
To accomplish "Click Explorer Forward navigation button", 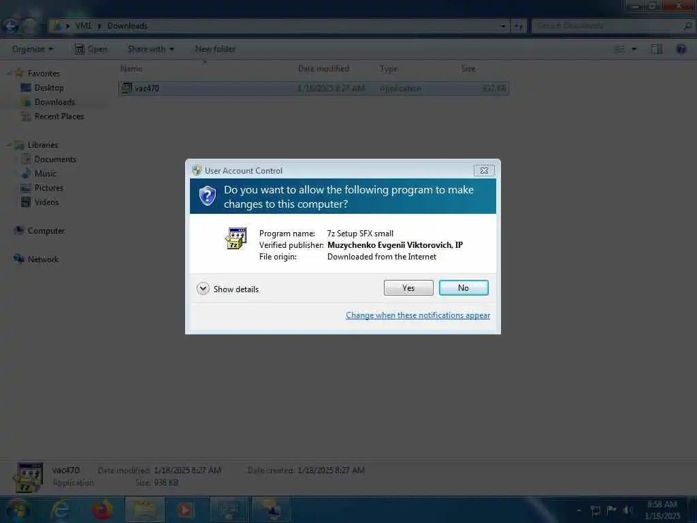I will [x=29, y=27].
